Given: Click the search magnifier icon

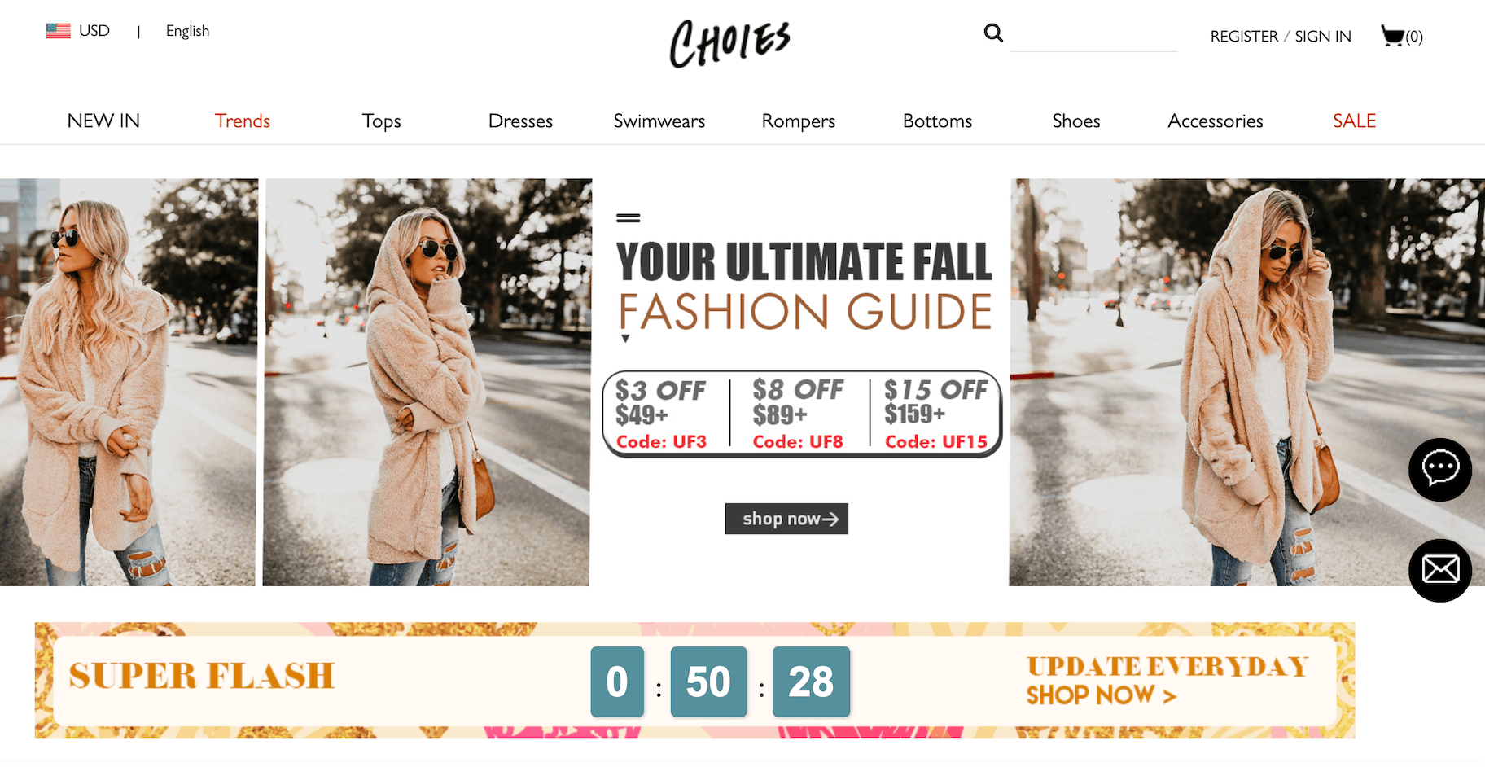Looking at the screenshot, I should point(993,33).
